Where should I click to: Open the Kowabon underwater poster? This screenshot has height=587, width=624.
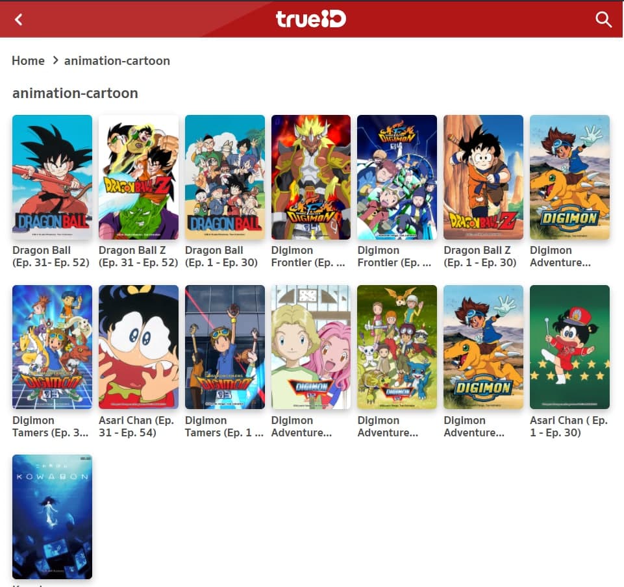pyautogui.click(x=52, y=516)
